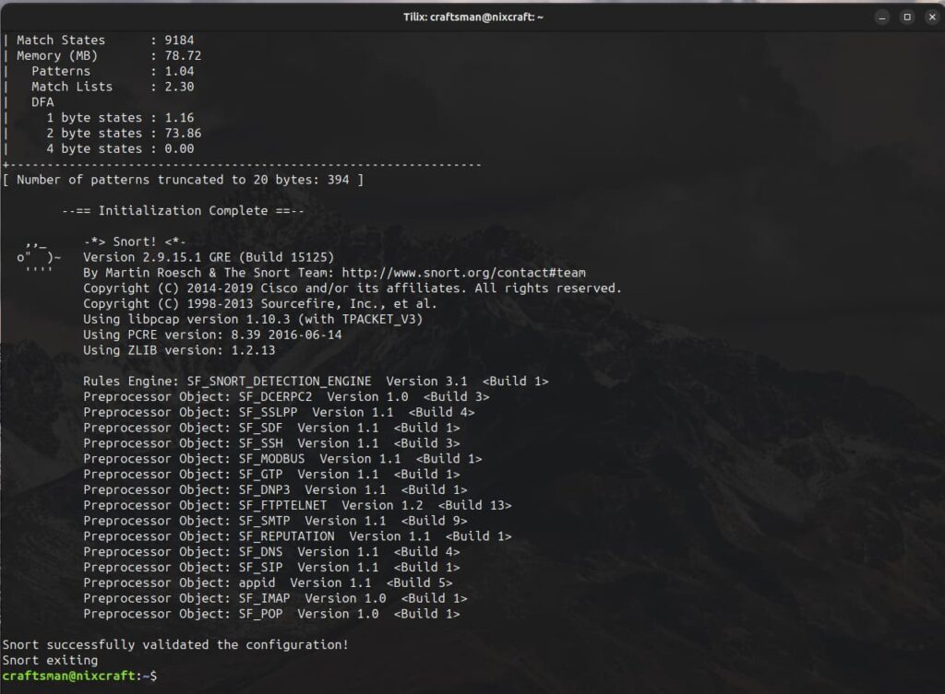
Task: Click the 'Rules Engine: SF_SNORT_DETECTION_ENGINE' line
Action: 316,381
